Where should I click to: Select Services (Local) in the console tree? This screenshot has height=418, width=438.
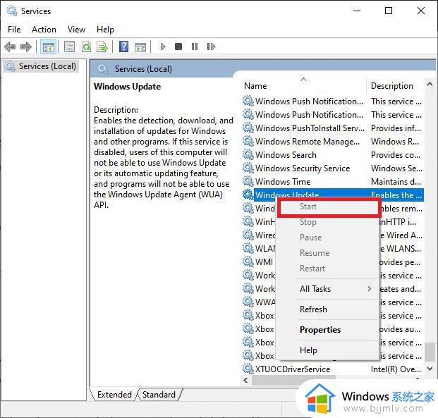coord(41,66)
